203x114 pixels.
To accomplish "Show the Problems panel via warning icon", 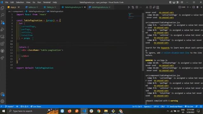I will (147, 7).
